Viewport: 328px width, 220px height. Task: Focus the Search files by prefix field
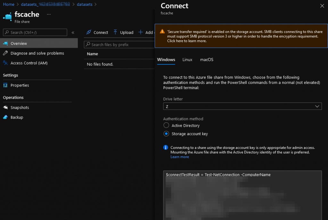119,45
